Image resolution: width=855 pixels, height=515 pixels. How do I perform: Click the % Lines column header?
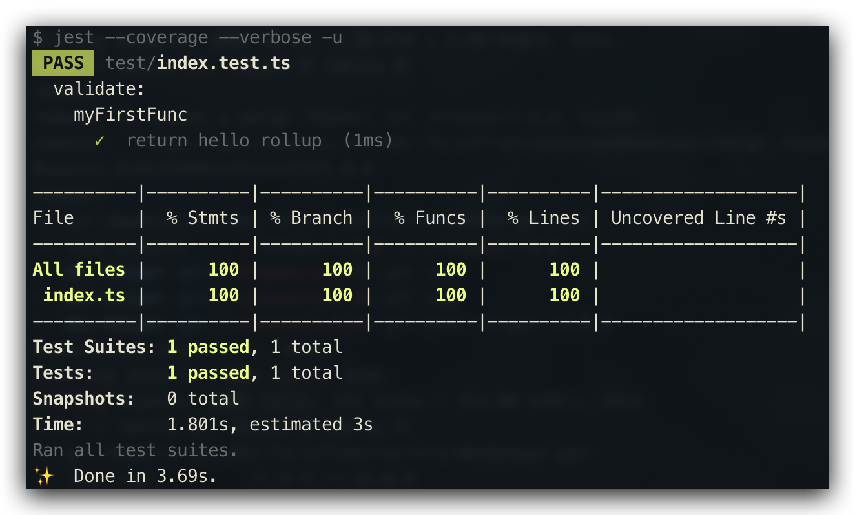coord(544,218)
